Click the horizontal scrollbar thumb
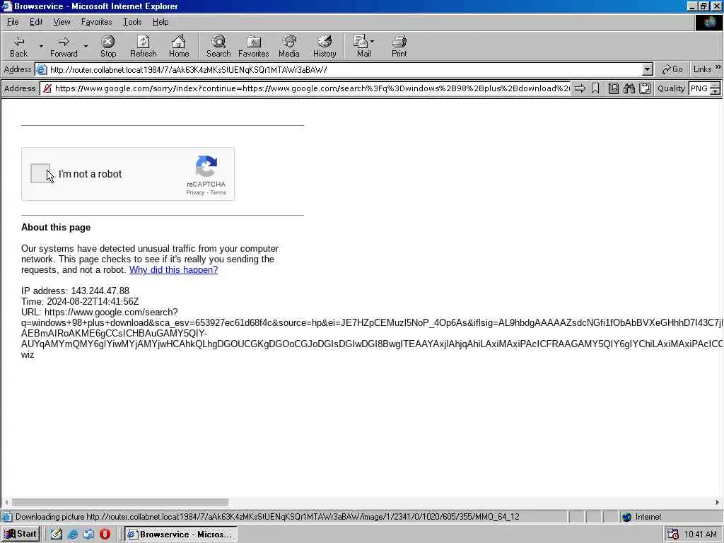 [120, 502]
